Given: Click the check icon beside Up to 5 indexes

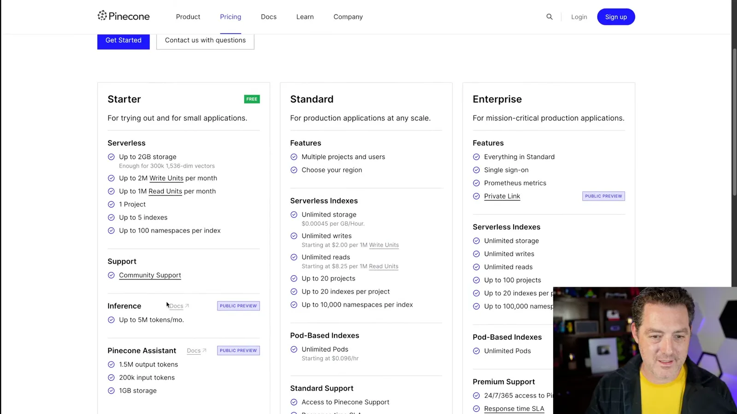Looking at the screenshot, I should coord(111,218).
